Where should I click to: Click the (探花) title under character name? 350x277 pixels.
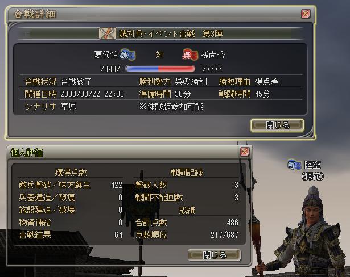click(x=312, y=177)
